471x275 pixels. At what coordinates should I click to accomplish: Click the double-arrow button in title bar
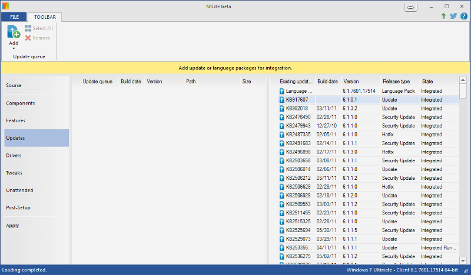point(410,8)
